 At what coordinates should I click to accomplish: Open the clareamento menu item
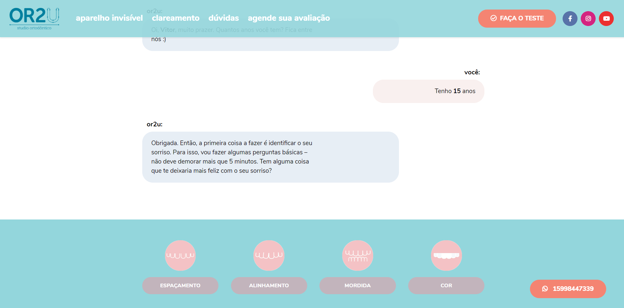[176, 18]
